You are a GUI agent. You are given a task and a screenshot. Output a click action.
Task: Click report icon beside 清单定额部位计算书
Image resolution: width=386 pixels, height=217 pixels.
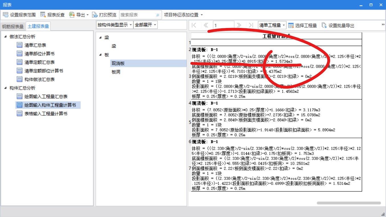(19, 71)
